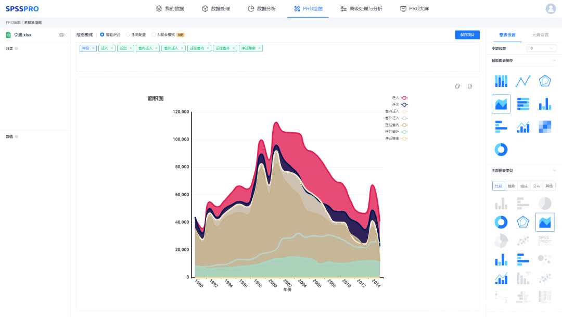Open the 数据分析 menu
562x317 pixels.
(262, 9)
